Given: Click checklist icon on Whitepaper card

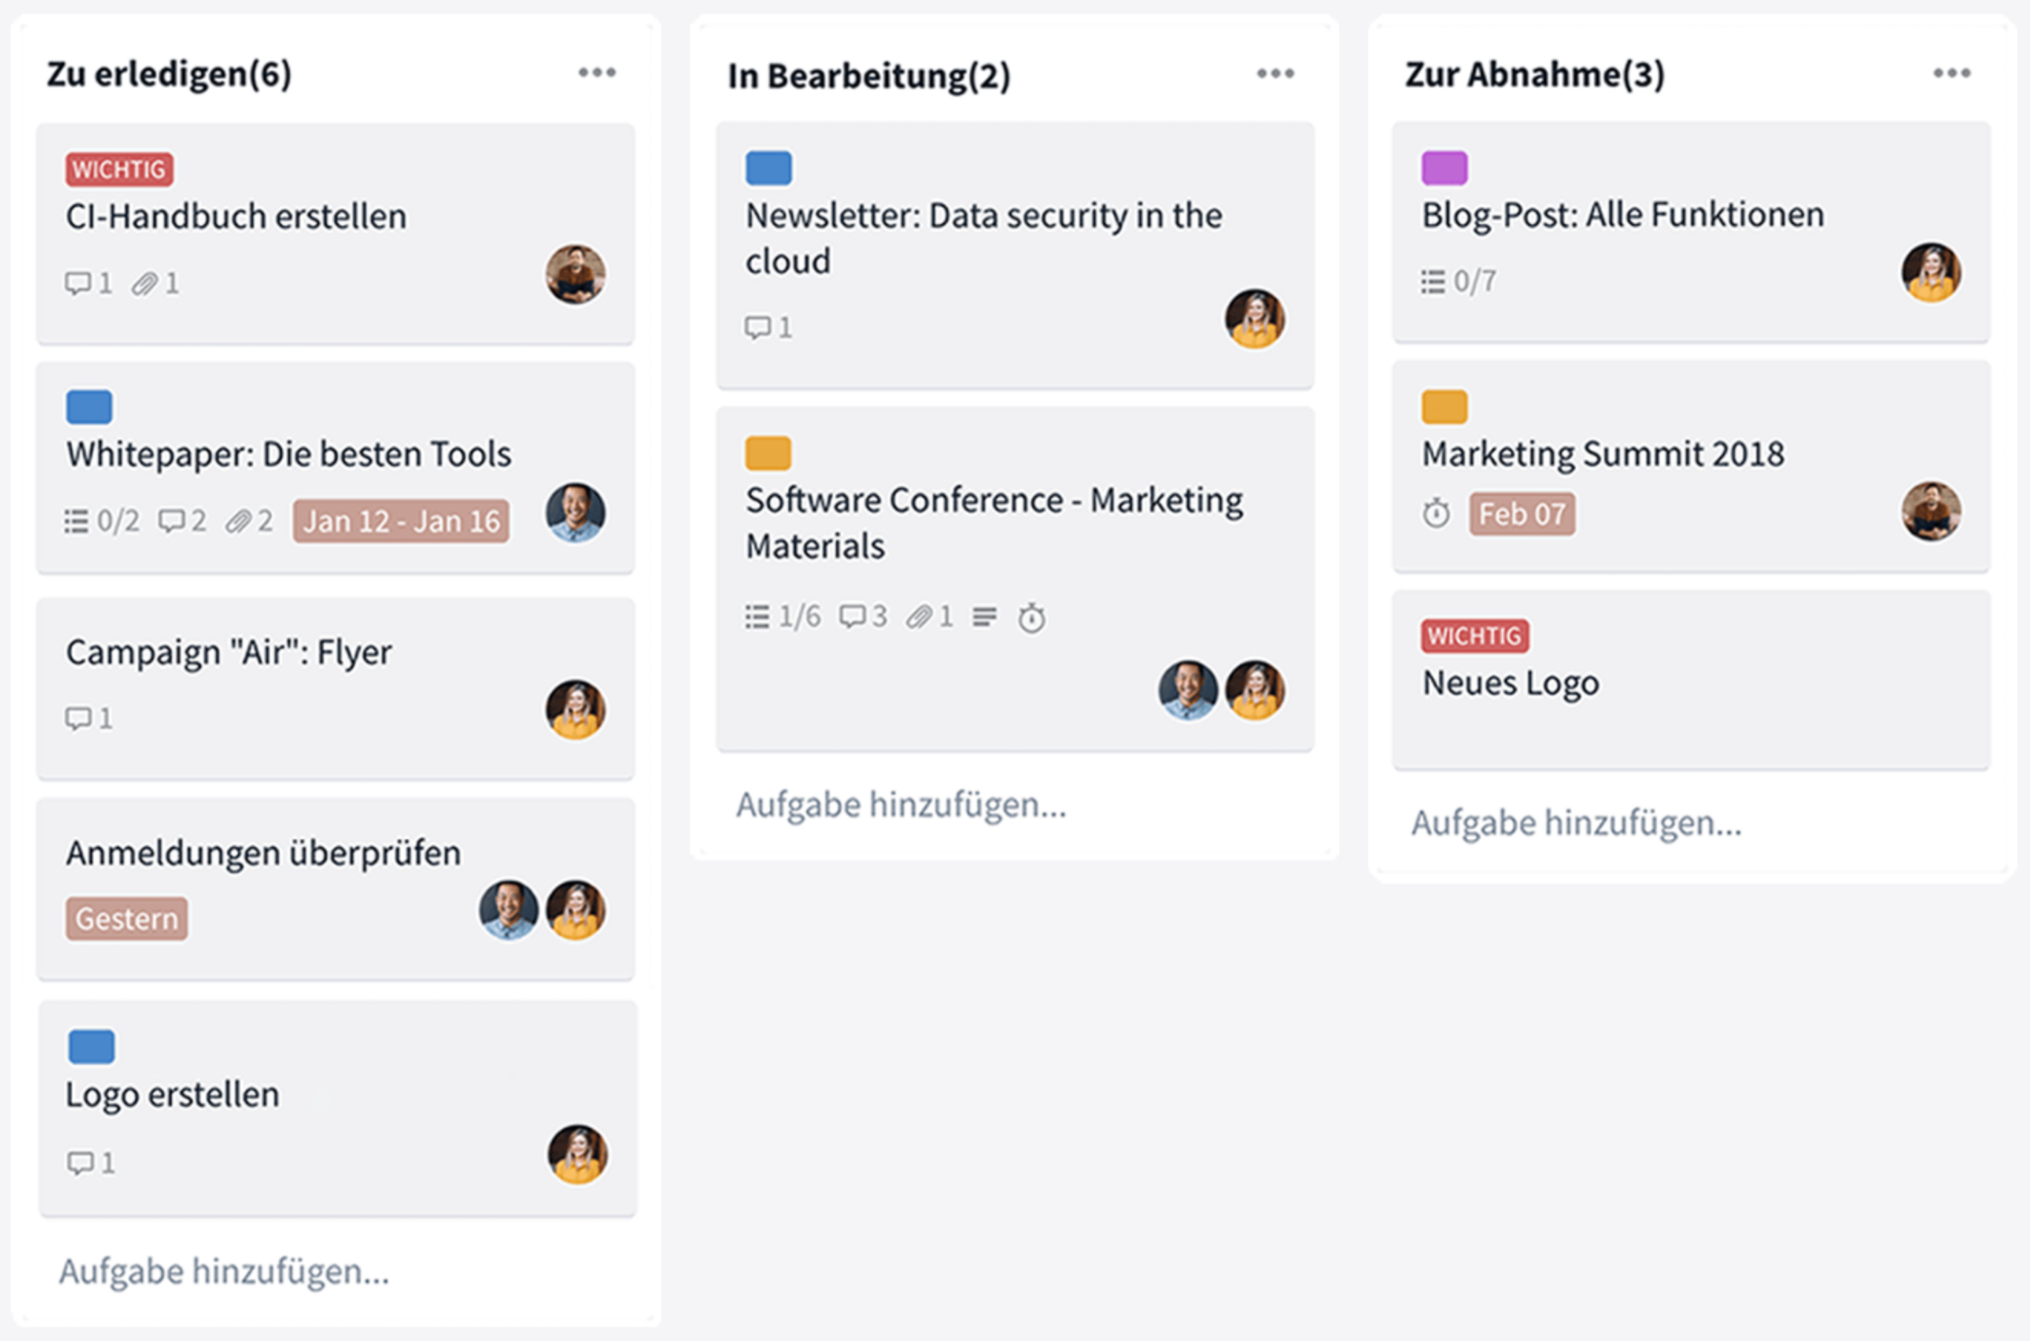Looking at the screenshot, I should point(76,521).
